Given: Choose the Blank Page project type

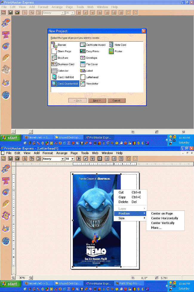Looking at the screenshot, I should (x=61, y=52).
